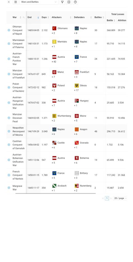The image size is (133, 262).
Task: Open the help question mark icon
Action: (x=75, y=2)
